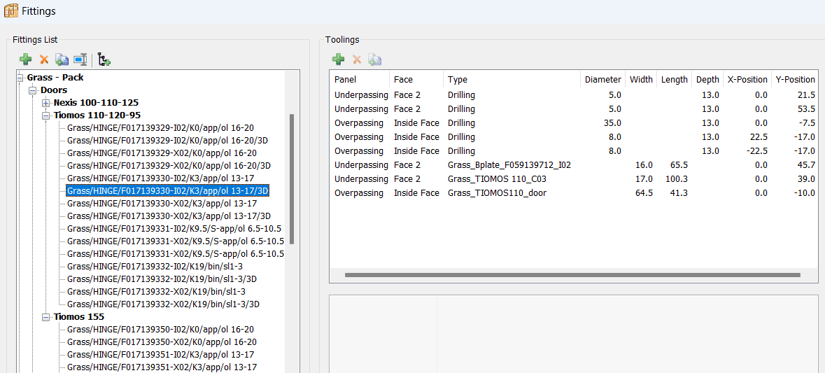This screenshot has width=825, height=373.
Task: Click the Fittings List vertical scrollbar thumb
Action: click(292, 179)
